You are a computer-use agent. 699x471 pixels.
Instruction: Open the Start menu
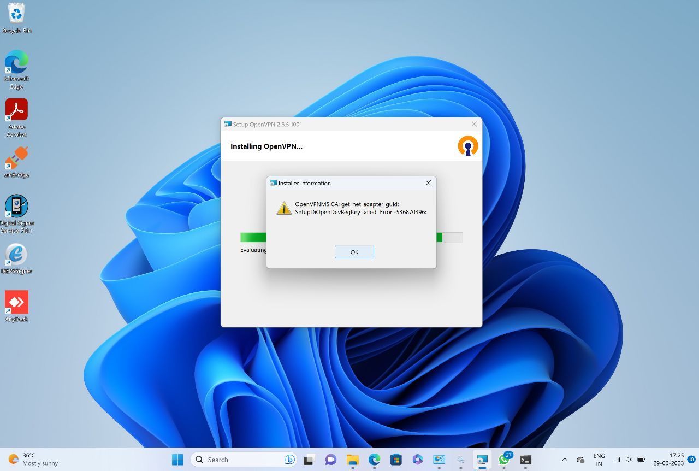(177, 460)
